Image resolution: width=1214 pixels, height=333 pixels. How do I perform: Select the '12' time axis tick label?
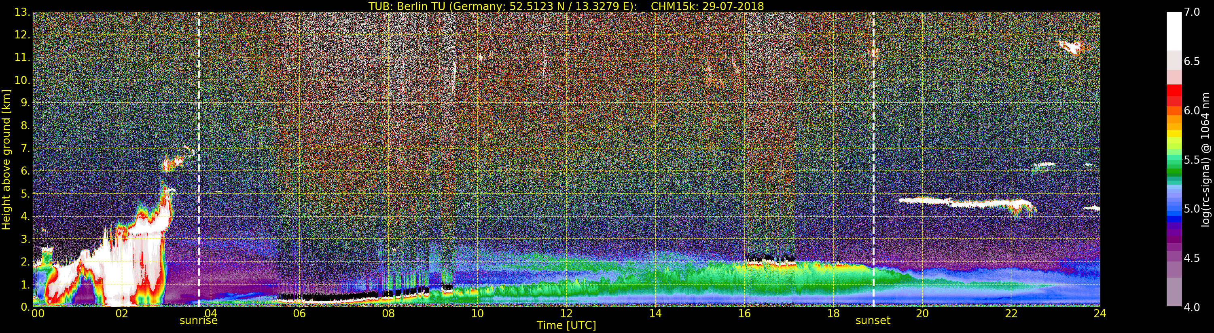tap(566, 314)
